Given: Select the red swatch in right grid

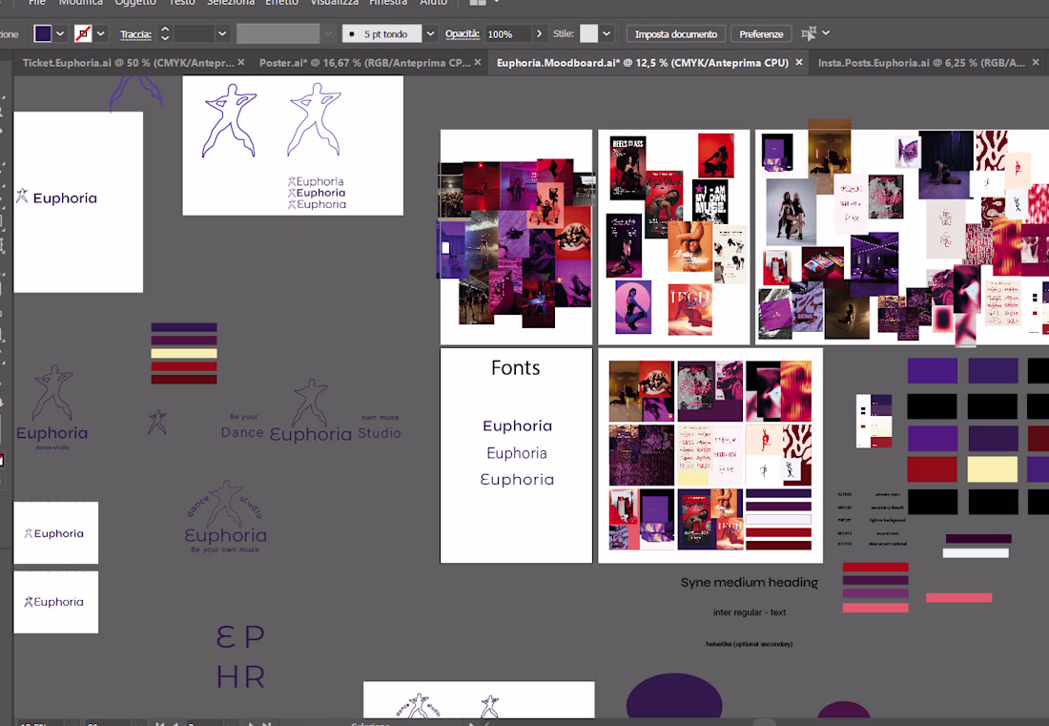Looking at the screenshot, I should pos(932,469).
